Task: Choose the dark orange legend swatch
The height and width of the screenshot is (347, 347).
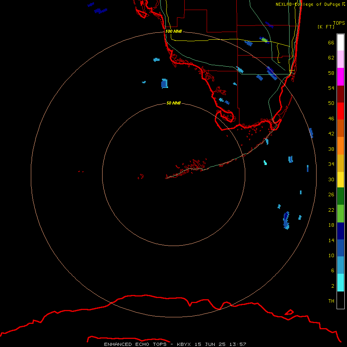Action: [340, 128]
